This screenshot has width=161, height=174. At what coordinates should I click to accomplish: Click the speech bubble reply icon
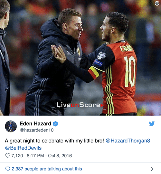tap(8, 169)
